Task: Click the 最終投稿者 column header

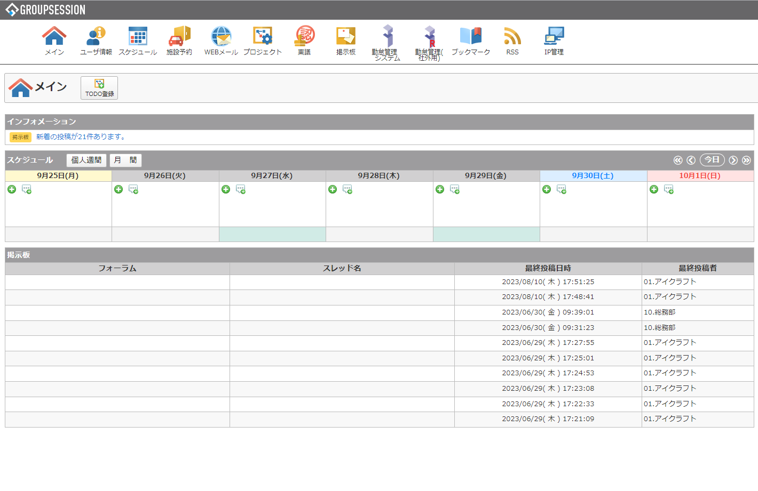Action: pos(698,268)
